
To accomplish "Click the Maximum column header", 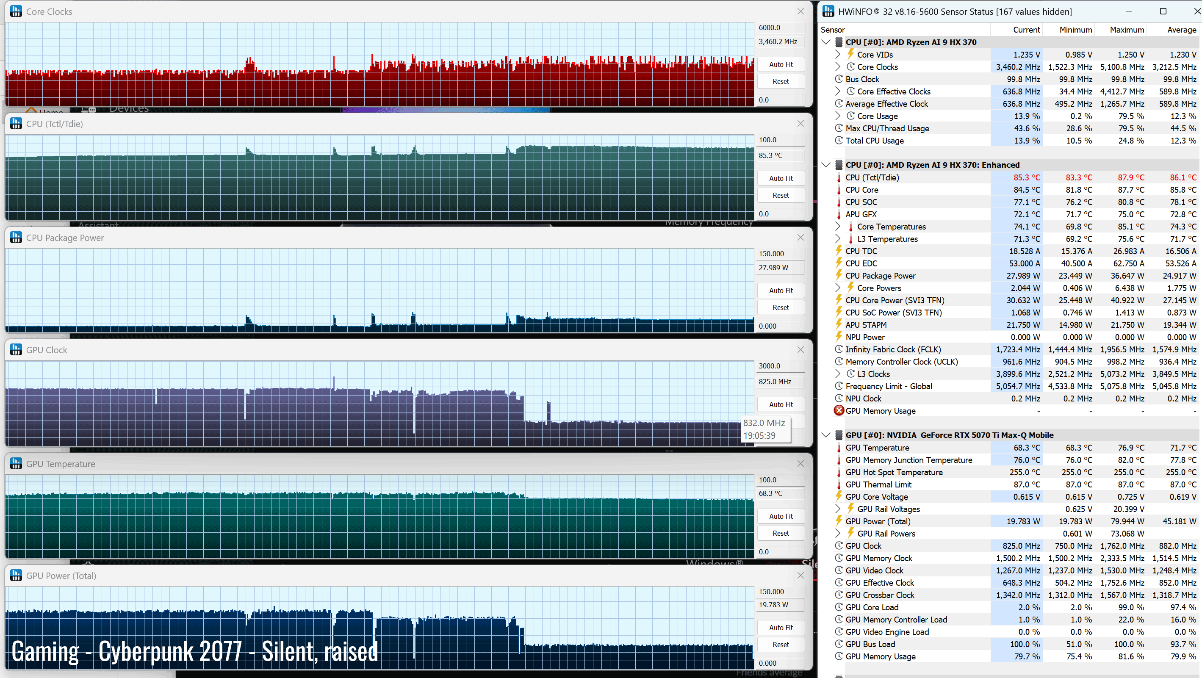I will pyautogui.click(x=1121, y=29).
